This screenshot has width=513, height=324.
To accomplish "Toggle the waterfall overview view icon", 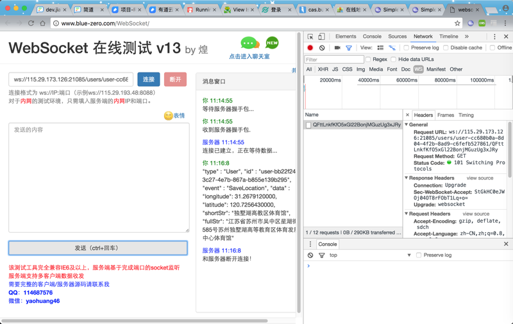I will click(392, 47).
